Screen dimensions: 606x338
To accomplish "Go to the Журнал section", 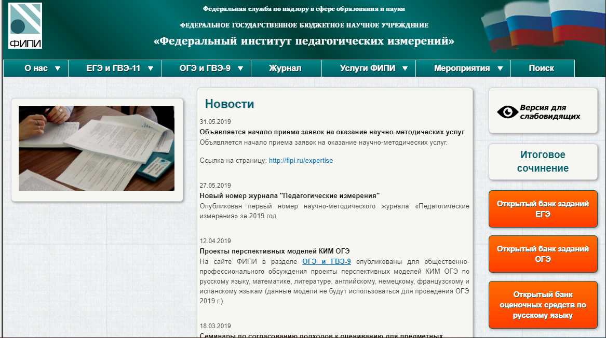I will (286, 68).
